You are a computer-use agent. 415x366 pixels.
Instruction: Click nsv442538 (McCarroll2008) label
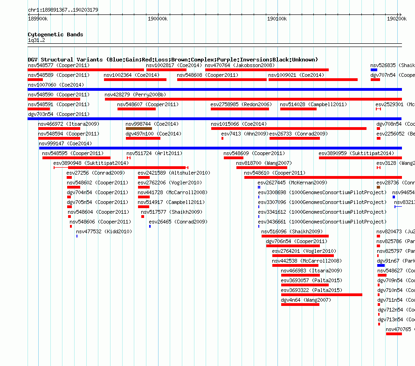307,261
